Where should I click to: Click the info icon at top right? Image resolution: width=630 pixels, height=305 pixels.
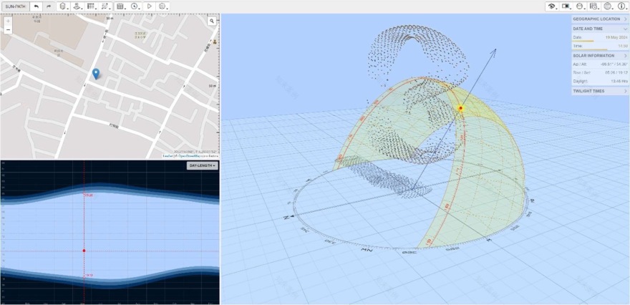click(x=621, y=6)
